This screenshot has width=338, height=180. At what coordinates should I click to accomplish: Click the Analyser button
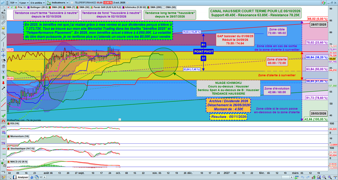(x=20, y=177)
